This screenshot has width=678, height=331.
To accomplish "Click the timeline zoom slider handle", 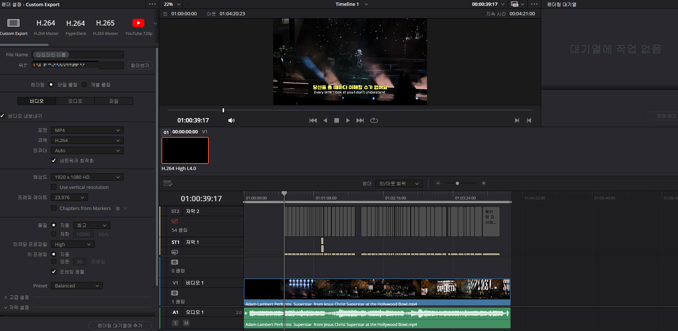I will 457,183.
